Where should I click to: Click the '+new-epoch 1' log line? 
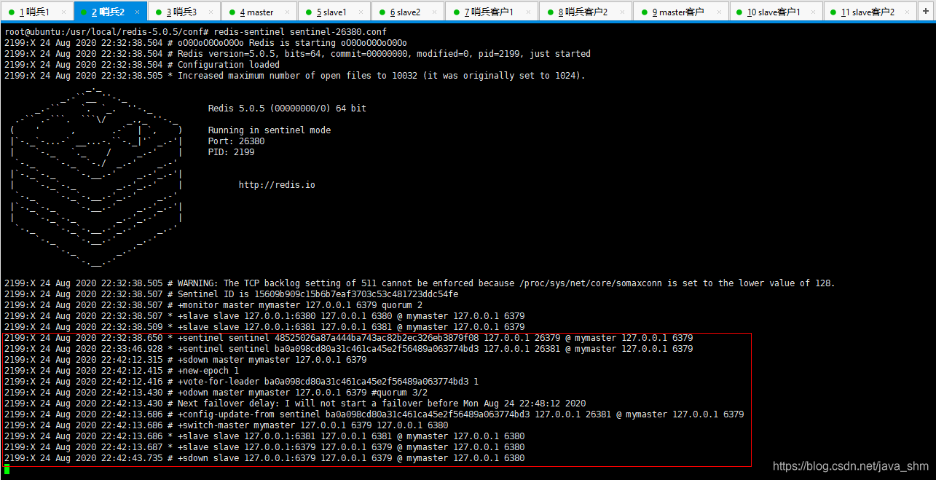coord(121,371)
